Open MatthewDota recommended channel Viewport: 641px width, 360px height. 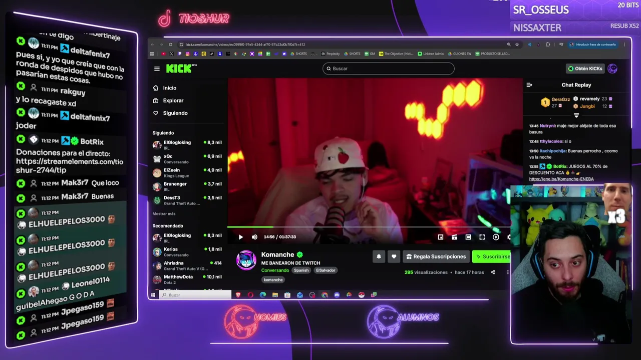(x=187, y=279)
